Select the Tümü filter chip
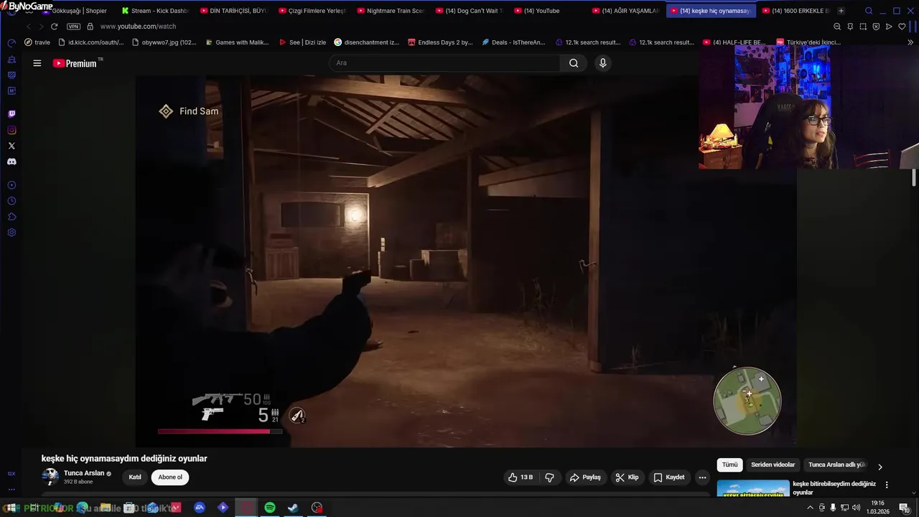The image size is (919, 517). (729, 465)
